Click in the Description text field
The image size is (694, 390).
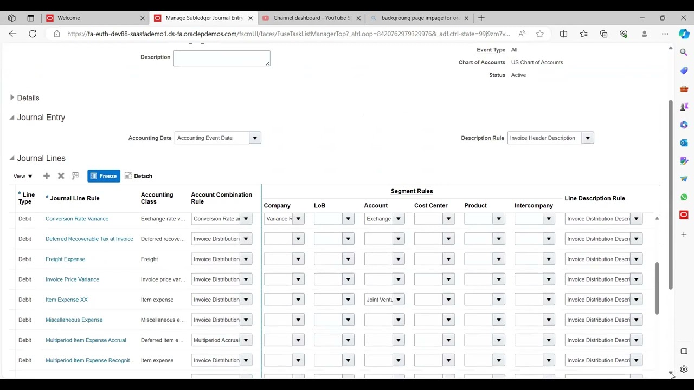click(x=222, y=58)
